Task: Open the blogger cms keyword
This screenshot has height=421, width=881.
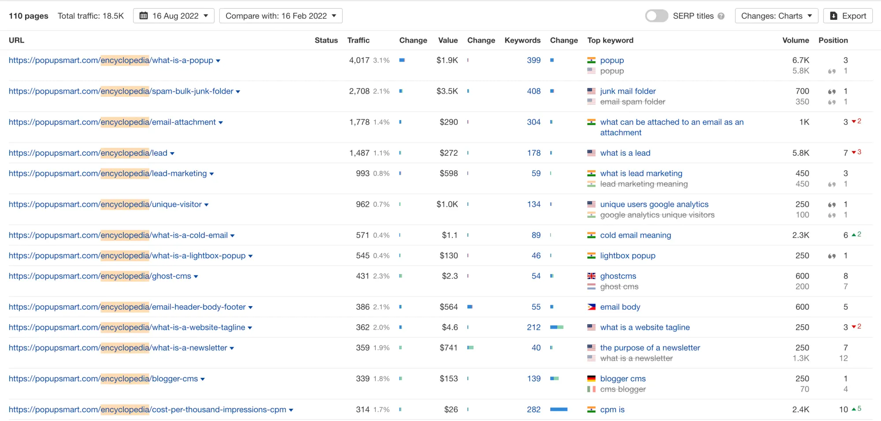Action: point(622,378)
